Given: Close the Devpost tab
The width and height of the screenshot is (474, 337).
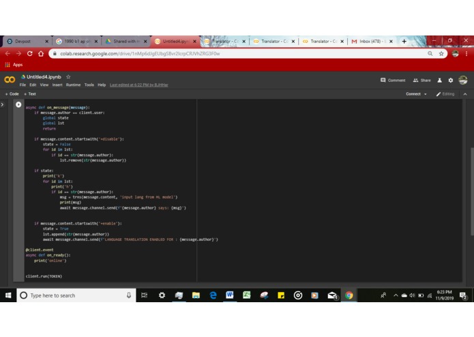Looking at the screenshot, I should pos(46,42).
